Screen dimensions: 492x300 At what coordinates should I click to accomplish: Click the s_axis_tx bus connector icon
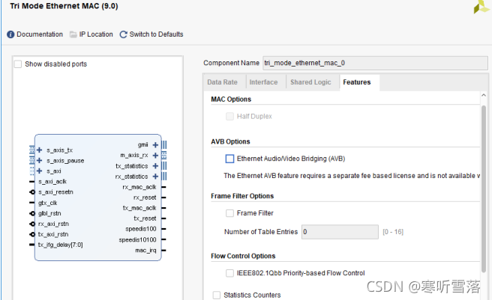click(31, 150)
